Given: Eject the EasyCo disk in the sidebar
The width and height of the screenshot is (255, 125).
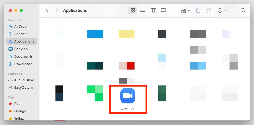Looking at the screenshot, I should 32,88.
